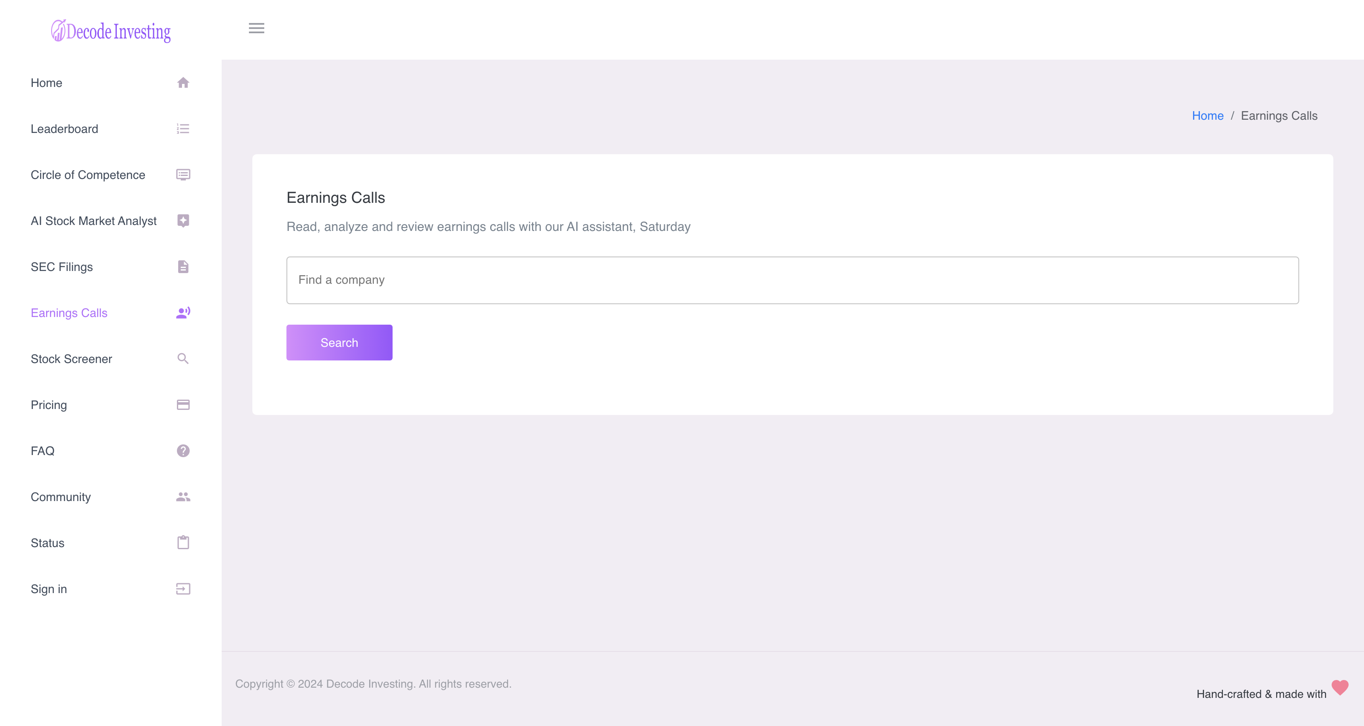
Task: Click the AI assistant Saturday description text
Action: [489, 227]
